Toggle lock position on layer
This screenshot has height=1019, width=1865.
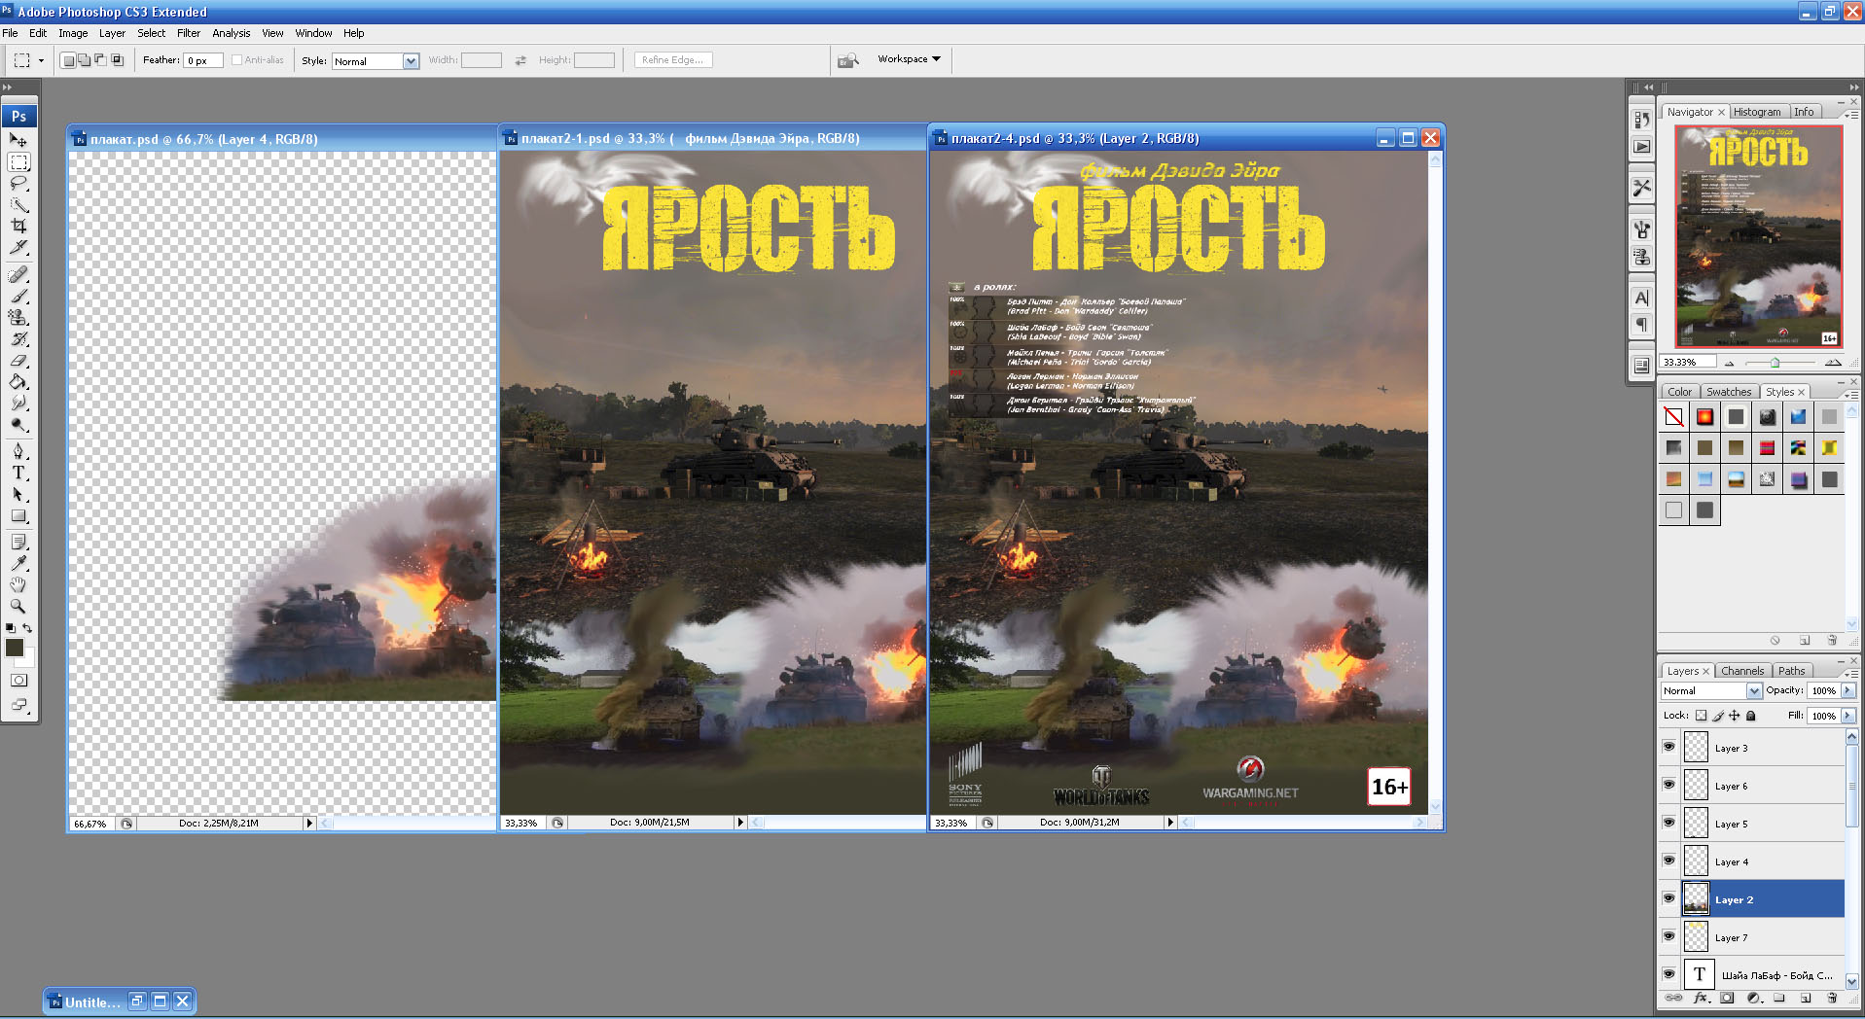click(1734, 716)
